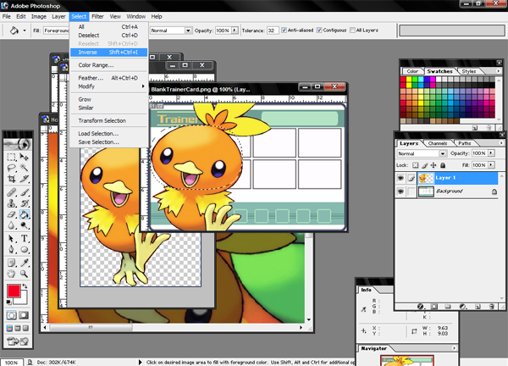Open Layers panel Opacity arrow

(x=491, y=153)
